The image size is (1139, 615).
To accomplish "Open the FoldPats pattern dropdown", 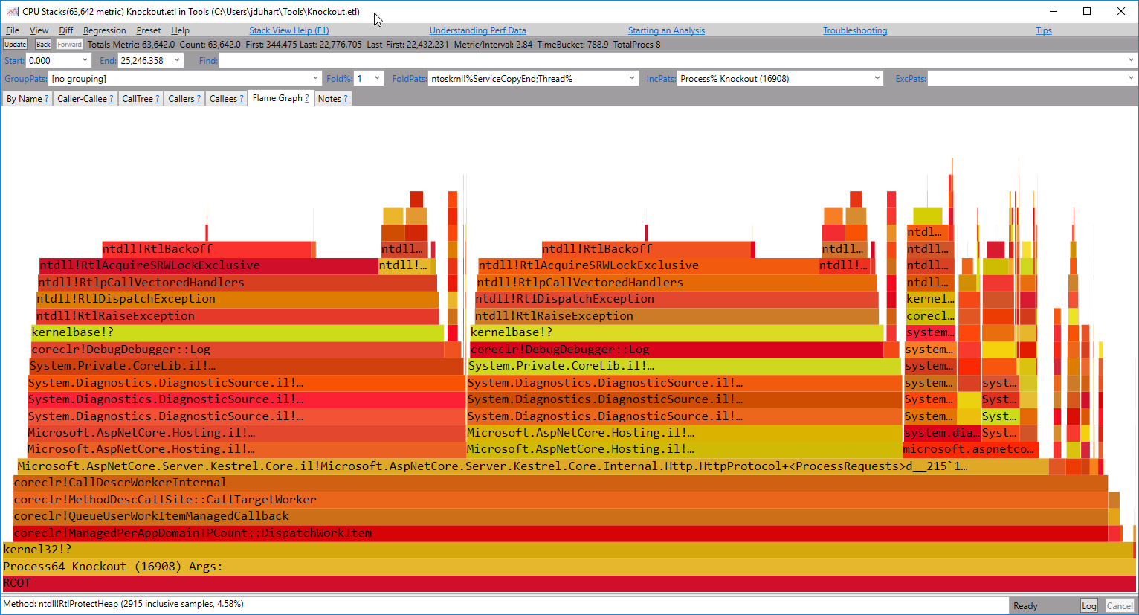I will [x=631, y=77].
